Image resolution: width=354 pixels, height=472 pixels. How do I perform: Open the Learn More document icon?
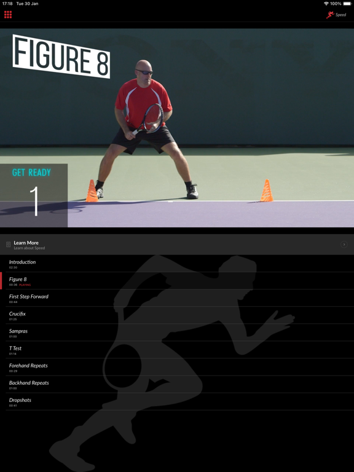pyautogui.click(x=9, y=245)
